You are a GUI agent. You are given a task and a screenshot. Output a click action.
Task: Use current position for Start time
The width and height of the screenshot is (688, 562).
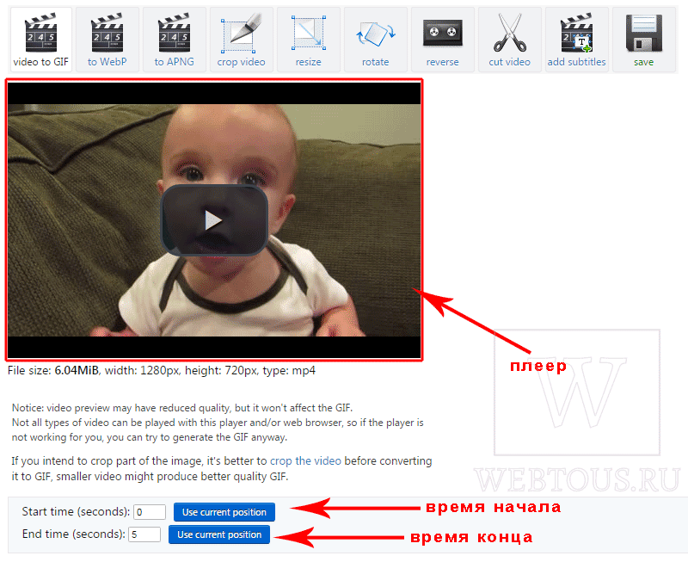[224, 512]
